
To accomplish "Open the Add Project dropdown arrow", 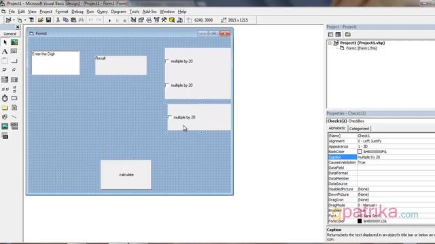I will tap(14, 20).
